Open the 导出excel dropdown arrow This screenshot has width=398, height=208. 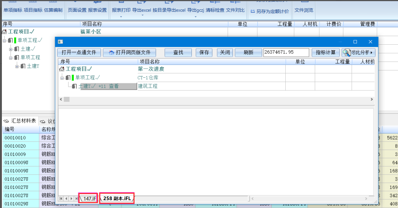pyautogui.click(x=142, y=16)
